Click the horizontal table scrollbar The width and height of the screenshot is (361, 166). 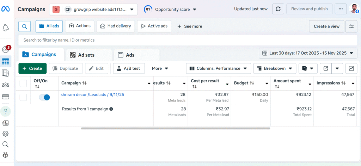(175, 128)
